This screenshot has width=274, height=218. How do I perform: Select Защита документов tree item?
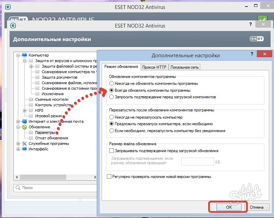[59, 77]
